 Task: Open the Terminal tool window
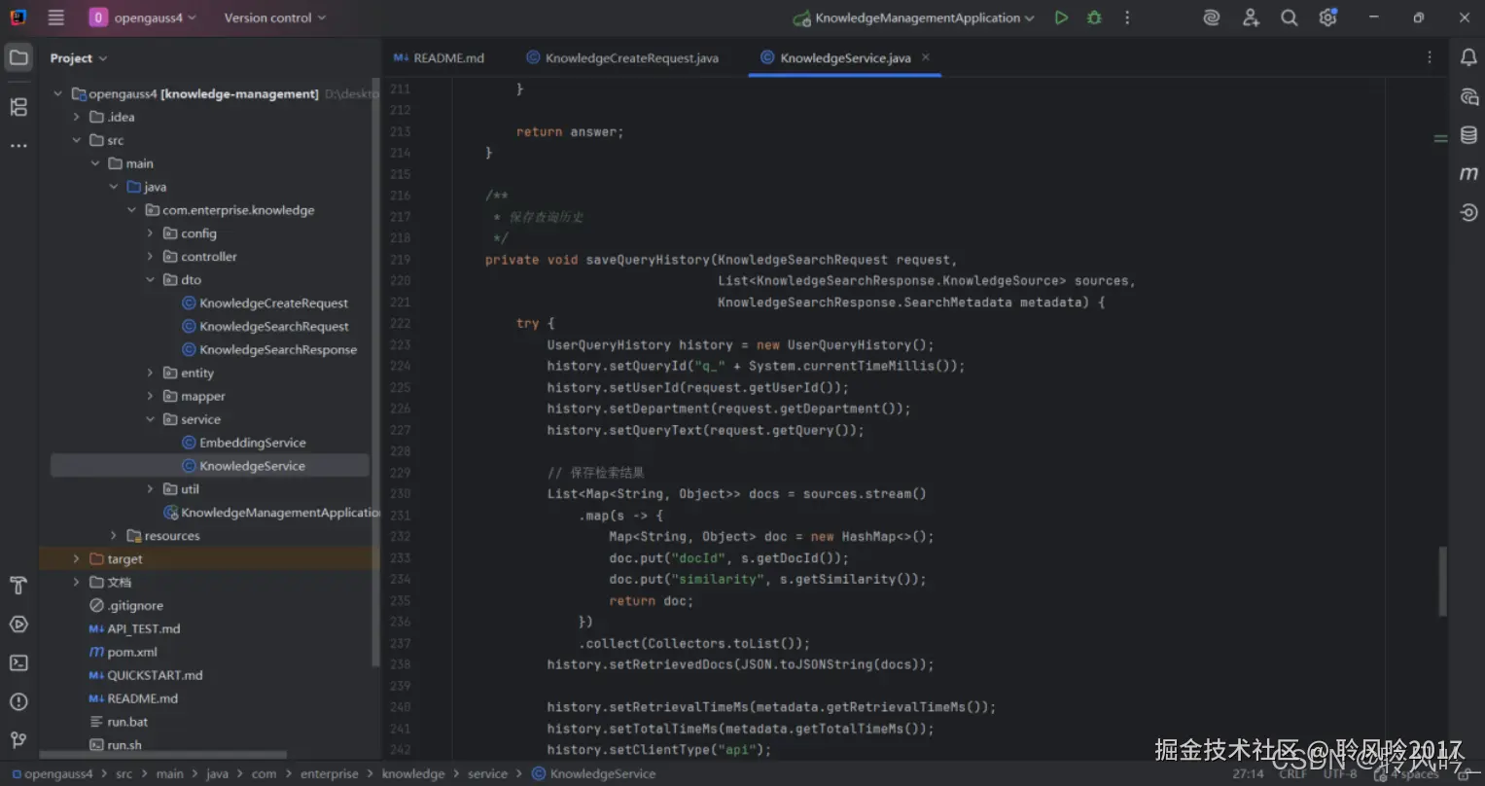(x=18, y=662)
